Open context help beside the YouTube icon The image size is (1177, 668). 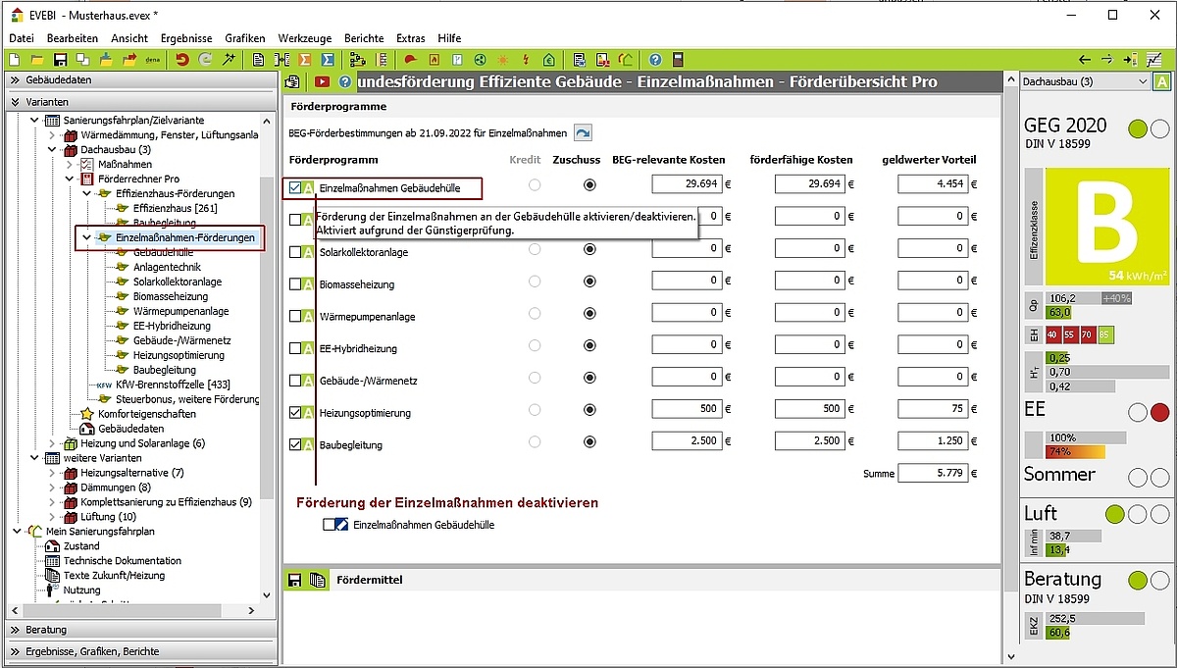point(344,82)
